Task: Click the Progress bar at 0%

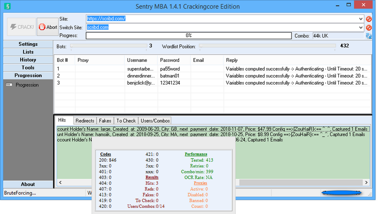Action: click(x=189, y=36)
